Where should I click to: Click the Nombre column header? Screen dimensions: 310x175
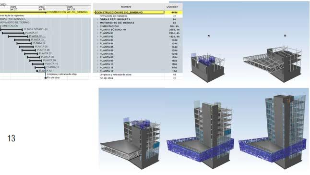click(126, 7)
